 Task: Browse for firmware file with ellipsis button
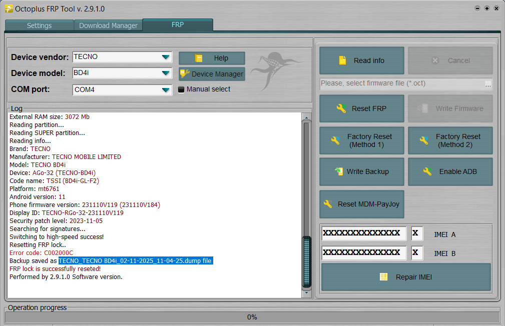click(488, 84)
